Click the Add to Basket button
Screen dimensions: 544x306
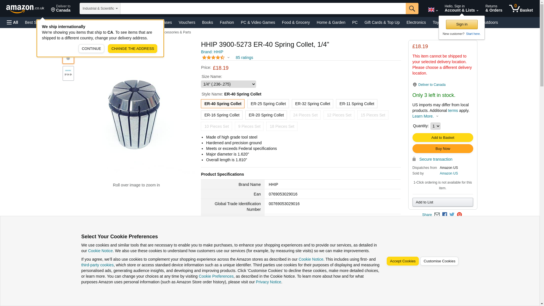pyautogui.click(x=443, y=138)
